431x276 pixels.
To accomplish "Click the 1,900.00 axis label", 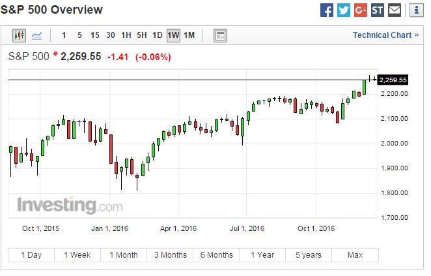I will (x=394, y=168).
